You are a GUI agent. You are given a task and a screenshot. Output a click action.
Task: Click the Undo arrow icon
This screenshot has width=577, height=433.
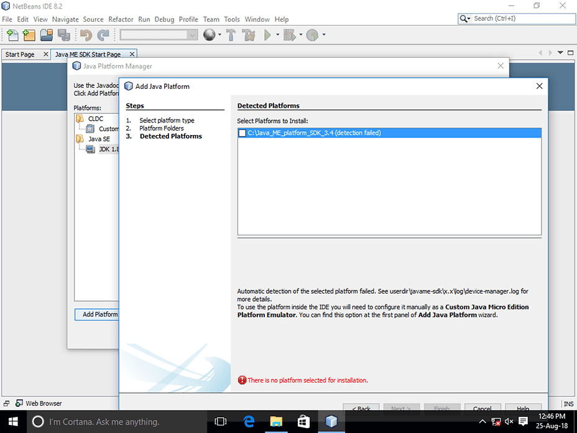click(86, 35)
